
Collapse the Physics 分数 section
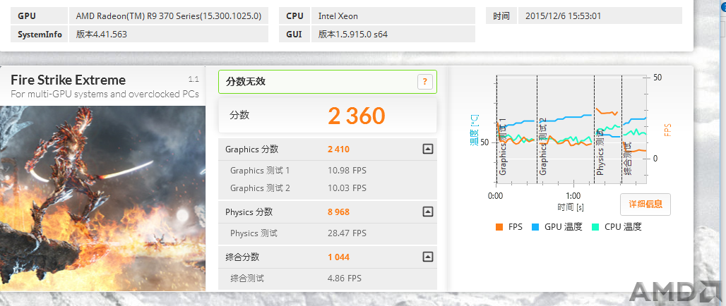click(428, 212)
